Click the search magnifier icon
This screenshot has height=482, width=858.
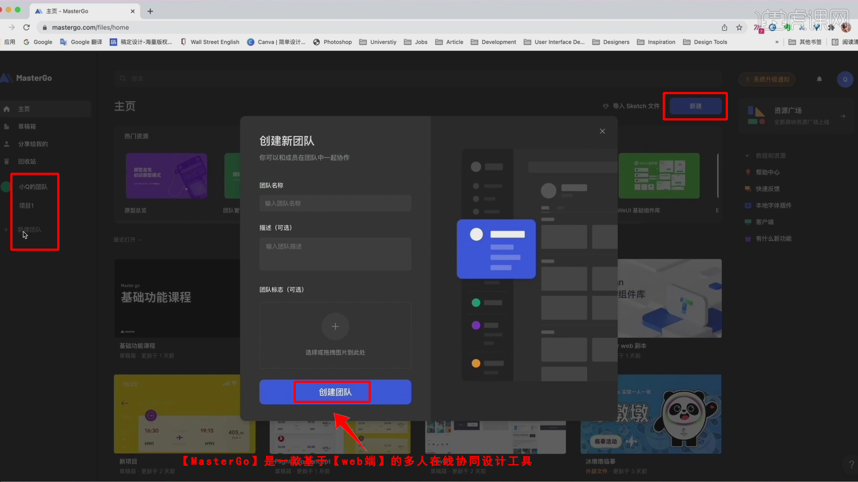tap(122, 78)
